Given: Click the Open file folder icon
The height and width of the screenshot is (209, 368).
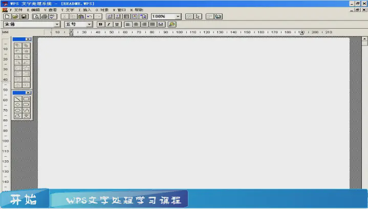Looking at the screenshot, I should 15,16.
